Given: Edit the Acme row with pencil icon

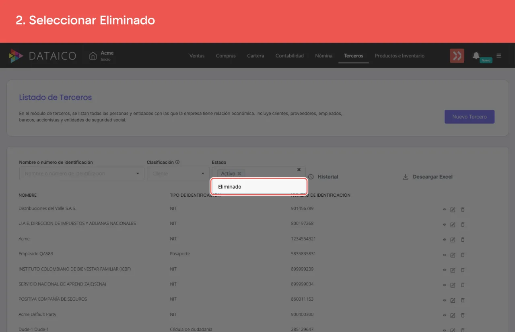Looking at the screenshot, I should [x=453, y=240].
